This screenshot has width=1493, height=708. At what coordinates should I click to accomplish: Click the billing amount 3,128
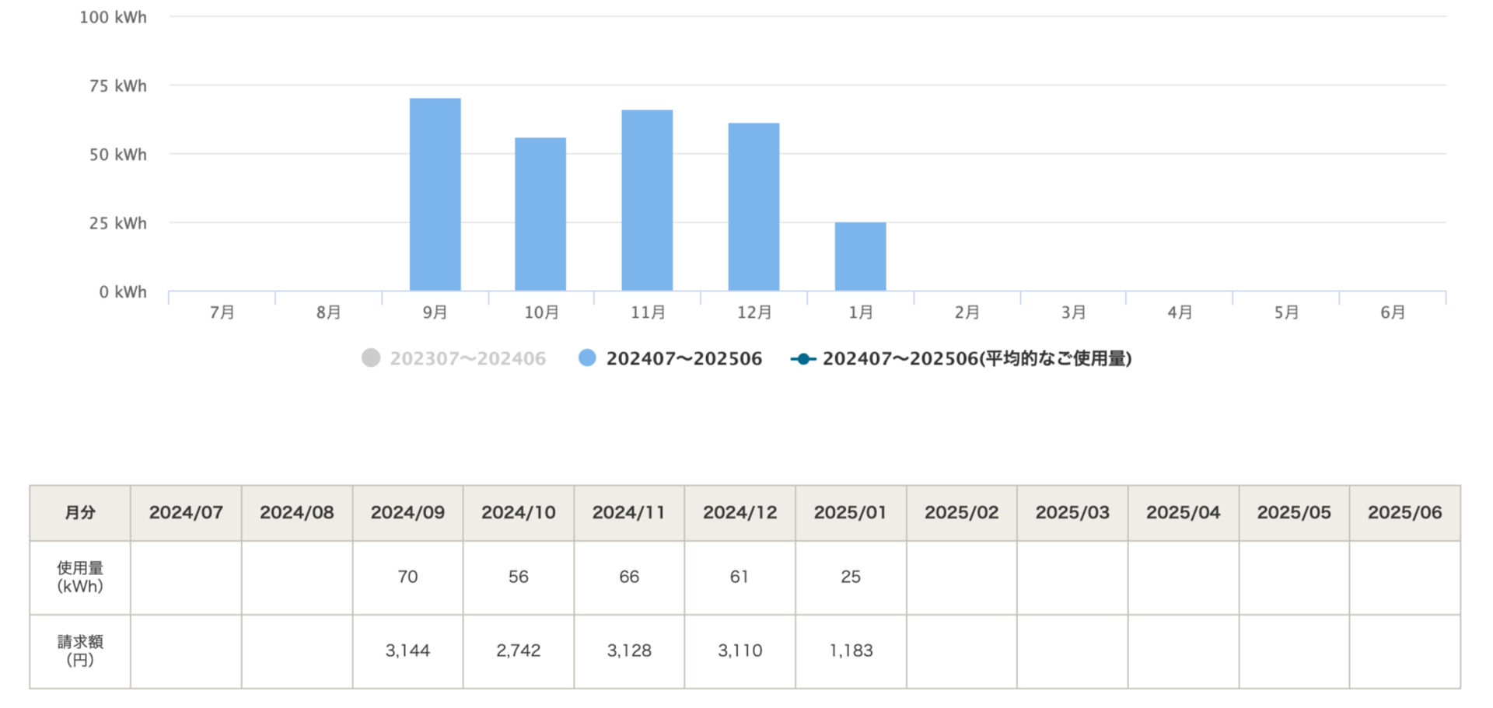point(629,650)
